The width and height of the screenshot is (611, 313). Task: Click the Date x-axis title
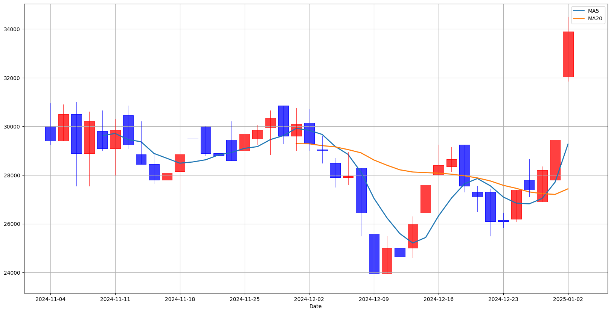(x=315, y=306)
